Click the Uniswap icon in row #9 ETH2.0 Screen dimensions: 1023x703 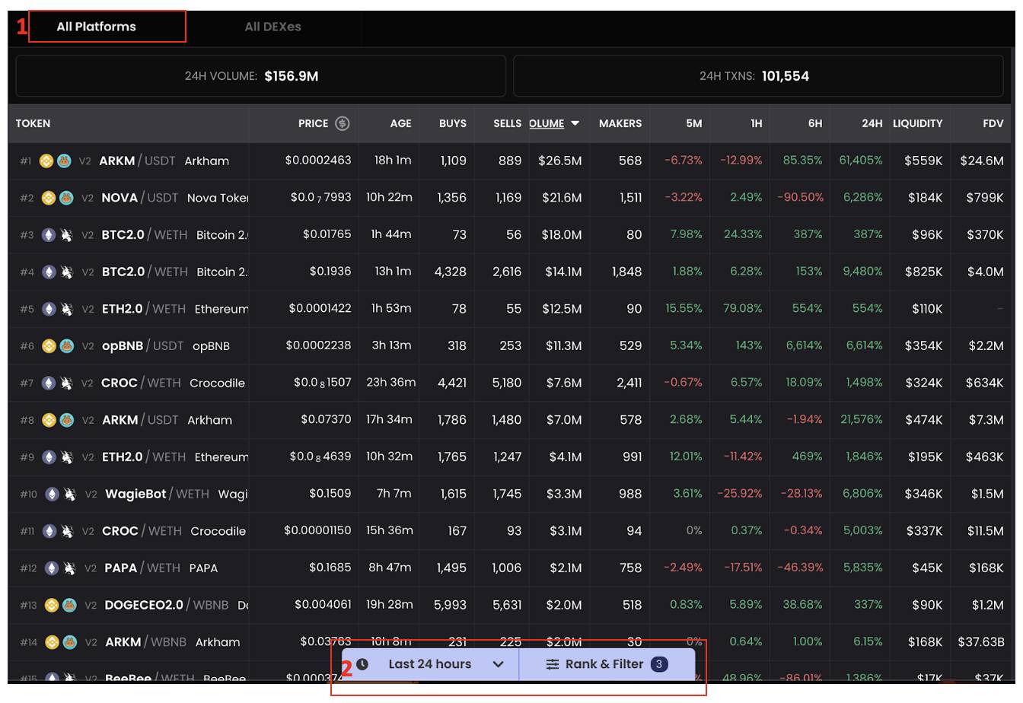pyautogui.click(x=66, y=457)
